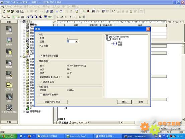This screenshot has height=139, width=185.
Task: Expand the 表 instruction folder
Action: (x=24, y=103)
